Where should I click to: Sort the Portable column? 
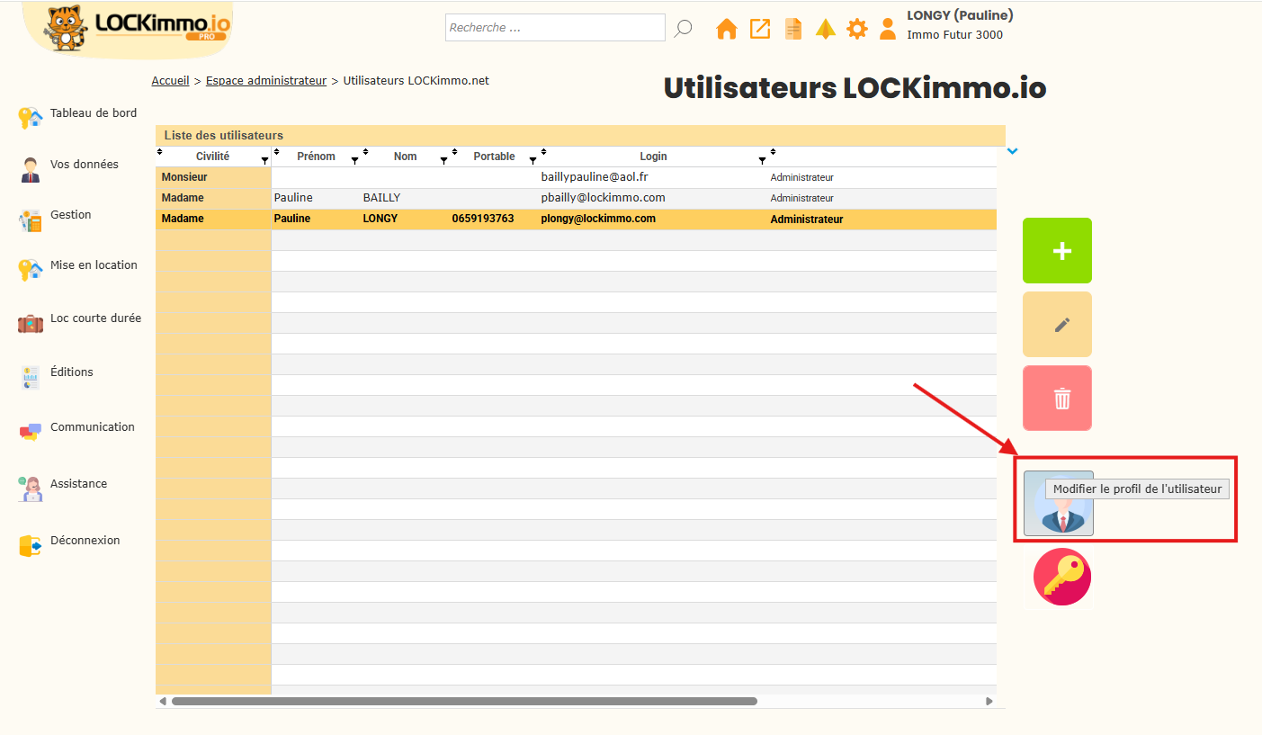(454, 151)
